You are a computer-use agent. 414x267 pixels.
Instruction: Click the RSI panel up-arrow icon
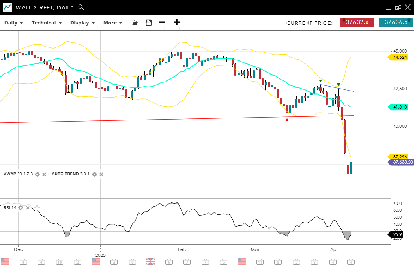[x=36, y=208]
